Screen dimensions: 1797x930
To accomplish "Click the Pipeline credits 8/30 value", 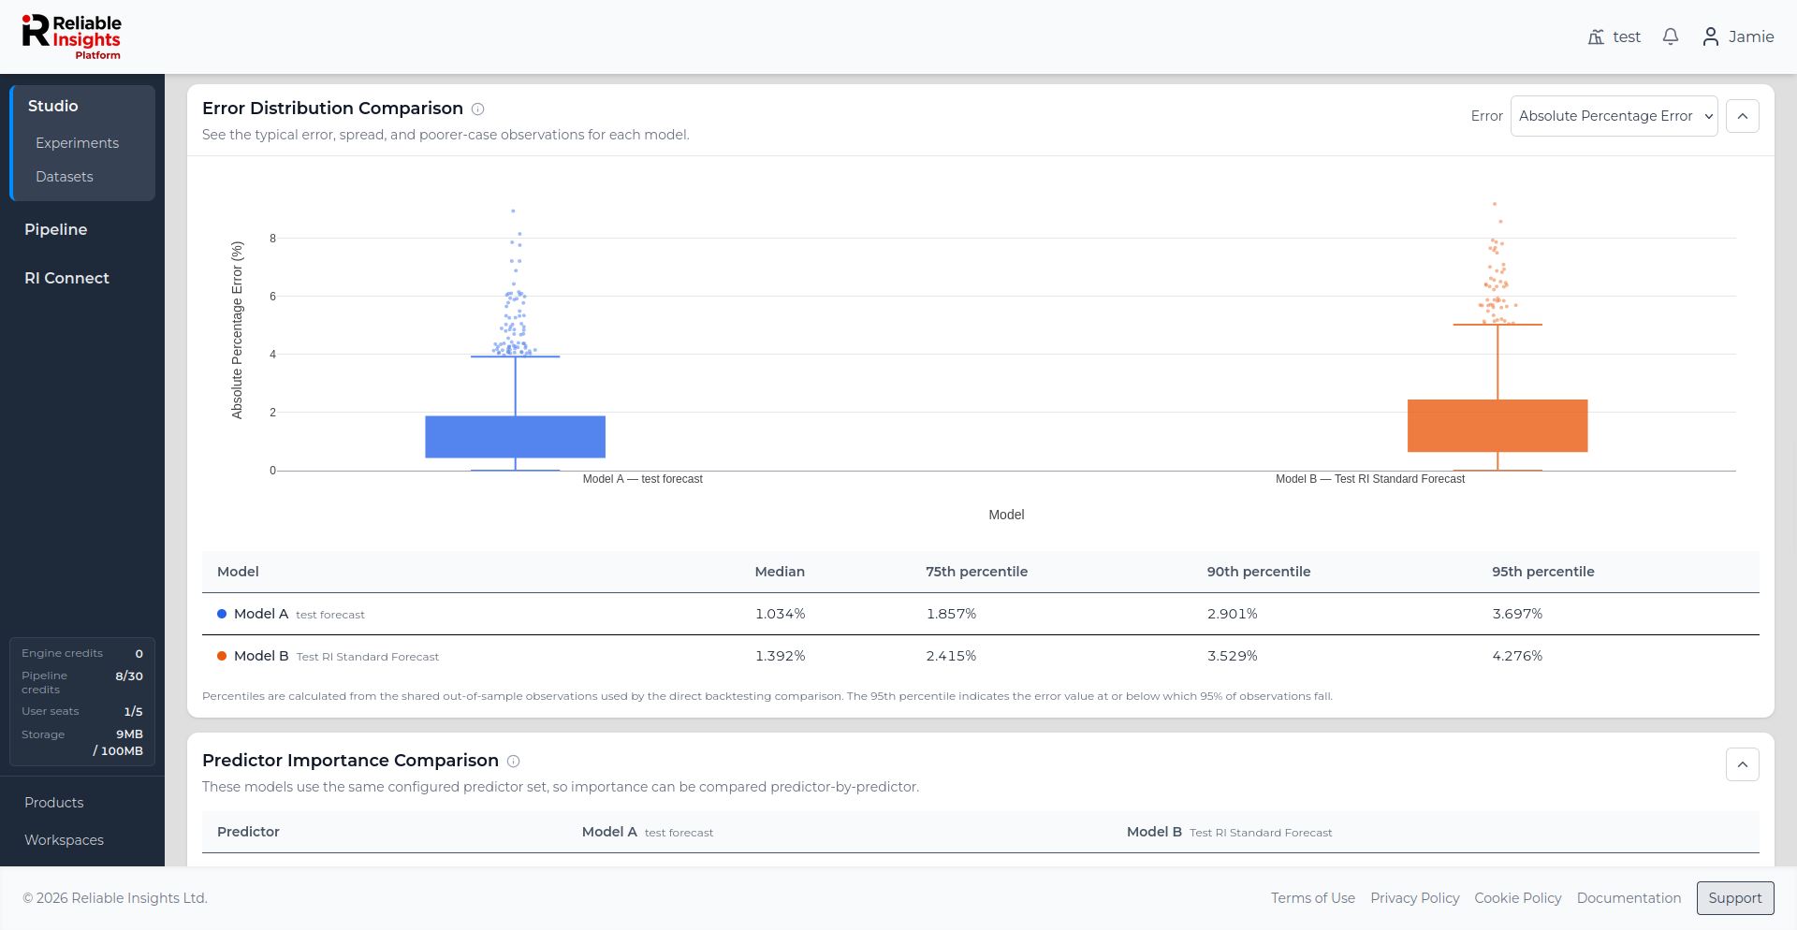I will [129, 676].
